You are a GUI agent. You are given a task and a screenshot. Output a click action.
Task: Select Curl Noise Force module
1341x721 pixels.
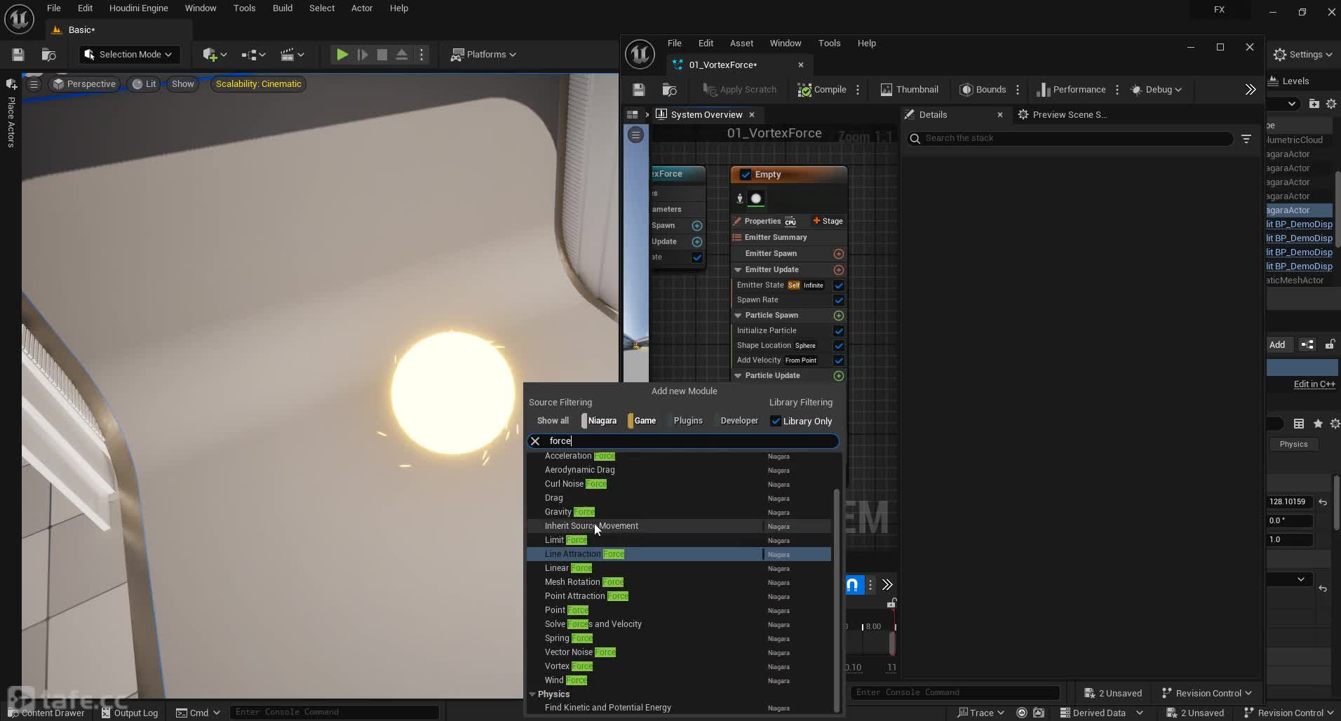pyautogui.click(x=678, y=484)
